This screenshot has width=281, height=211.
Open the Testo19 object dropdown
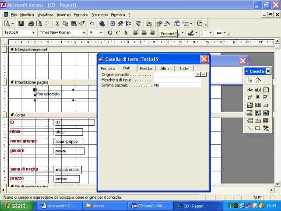(x=33, y=33)
